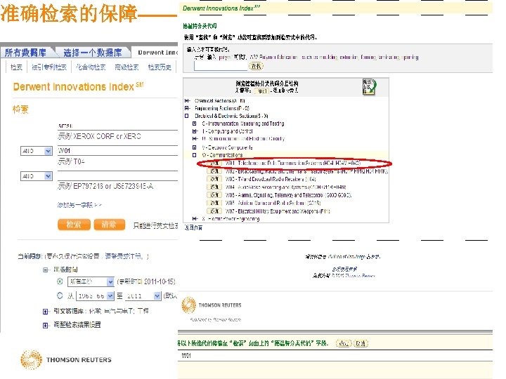The width and height of the screenshot is (506, 379).
Task: Click the field above the XEROX CORP example
Action: pos(118,126)
